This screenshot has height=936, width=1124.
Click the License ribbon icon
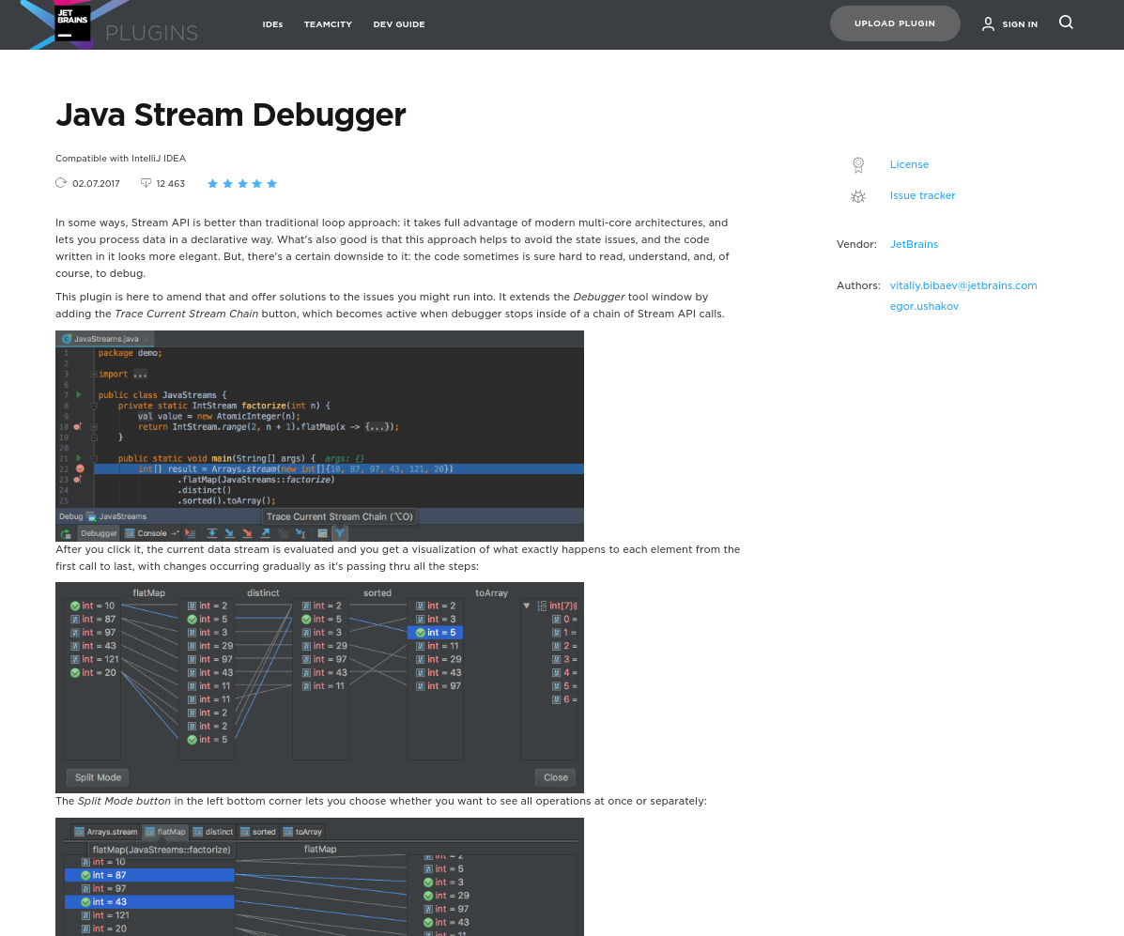point(858,165)
